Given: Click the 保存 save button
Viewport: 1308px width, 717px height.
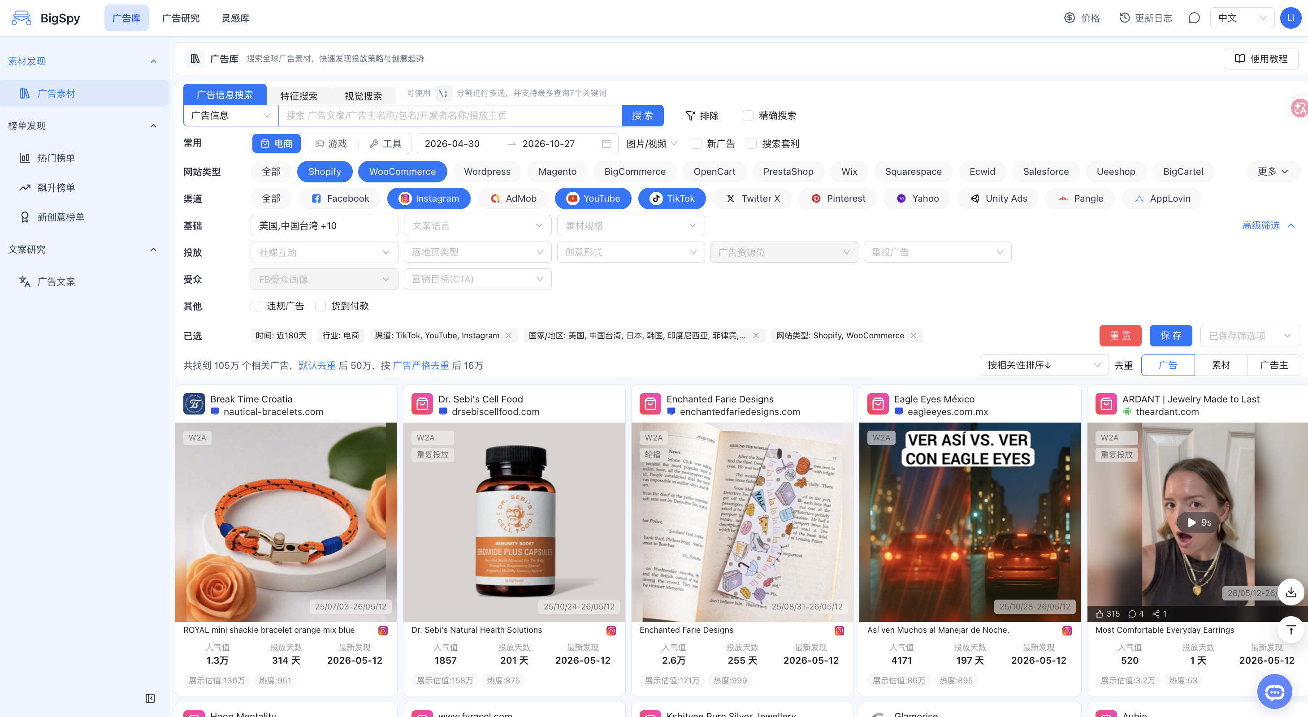Looking at the screenshot, I should click(x=1171, y=336).
